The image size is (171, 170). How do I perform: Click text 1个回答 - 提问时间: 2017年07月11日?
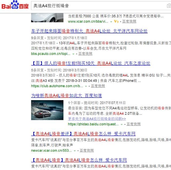pyautogui.click(x=97, y=103)
